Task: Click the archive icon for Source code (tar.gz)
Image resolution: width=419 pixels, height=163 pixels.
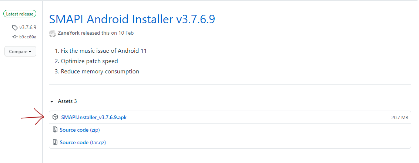Action: point(55,142)
